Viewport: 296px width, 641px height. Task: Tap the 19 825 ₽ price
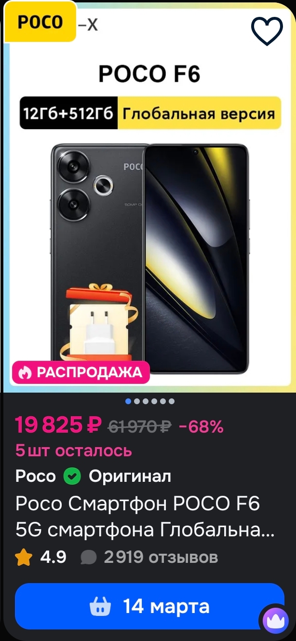pyautogui.click(x=58, y=425)
